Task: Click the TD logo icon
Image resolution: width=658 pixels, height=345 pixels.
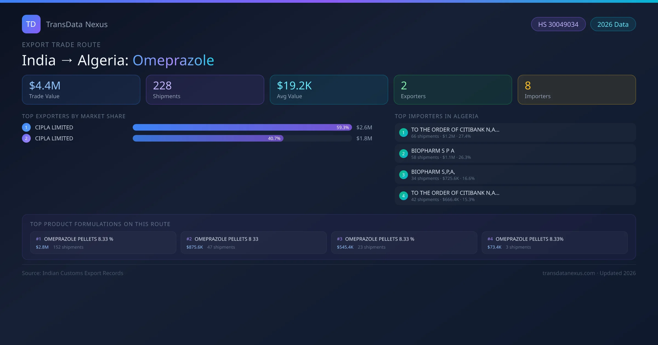Action: (31, 24)
